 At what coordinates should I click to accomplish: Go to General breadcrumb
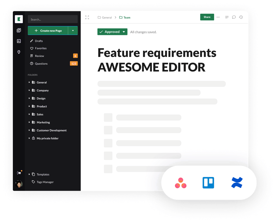pyautogui.click(x=105, y=18)
